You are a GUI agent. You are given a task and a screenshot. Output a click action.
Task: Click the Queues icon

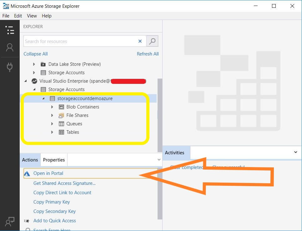click(x=61, y=124)
